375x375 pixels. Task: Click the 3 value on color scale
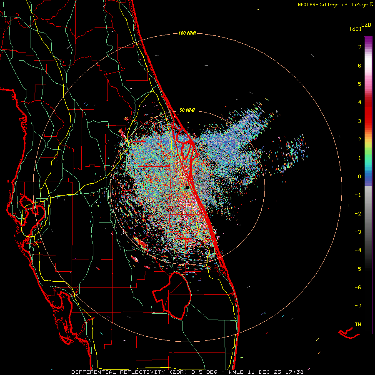coord(360,121)
